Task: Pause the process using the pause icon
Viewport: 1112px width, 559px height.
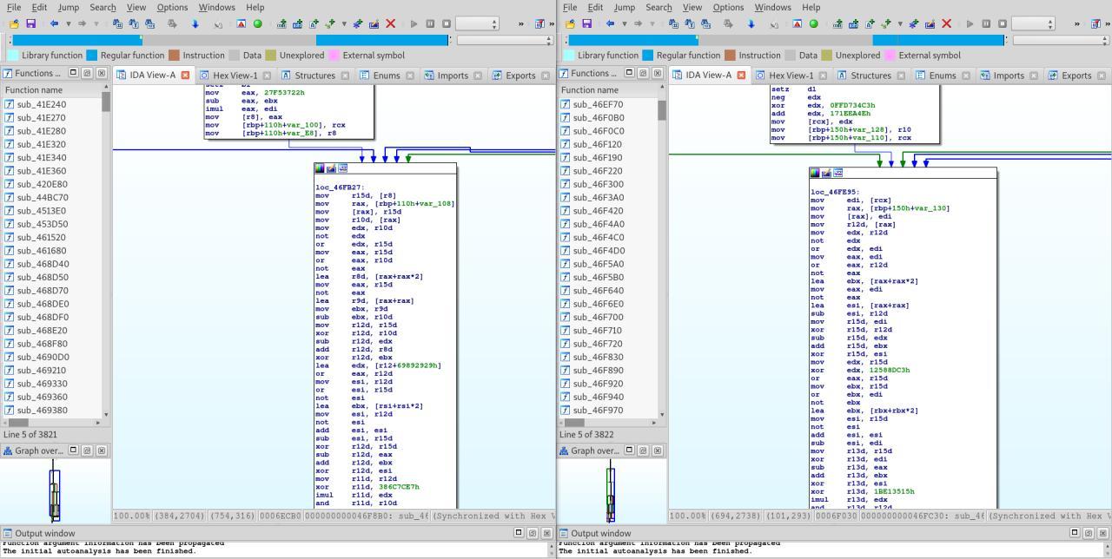Action: tap(429, 24)
